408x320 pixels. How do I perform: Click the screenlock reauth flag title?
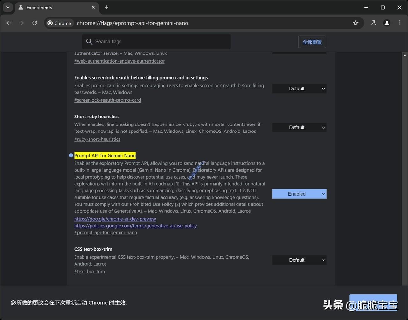tap(141, 78)
